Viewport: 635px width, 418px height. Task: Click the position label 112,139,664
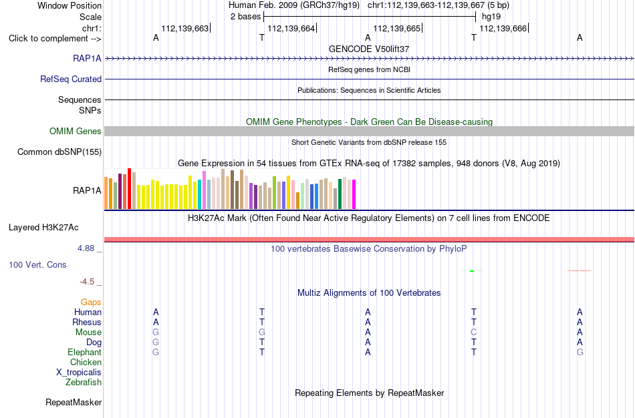(291, 28)
